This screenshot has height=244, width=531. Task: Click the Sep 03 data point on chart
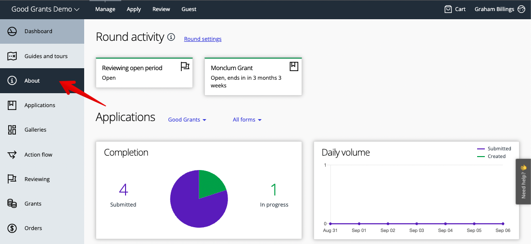tap(417, 224)
